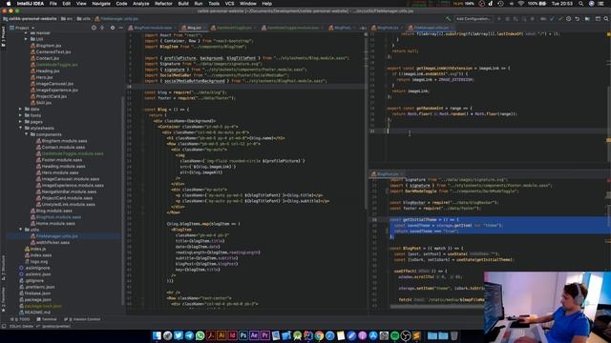611x343 pixels.
Task: Open the Add Configuration dropdown
Action: point(474,19)
